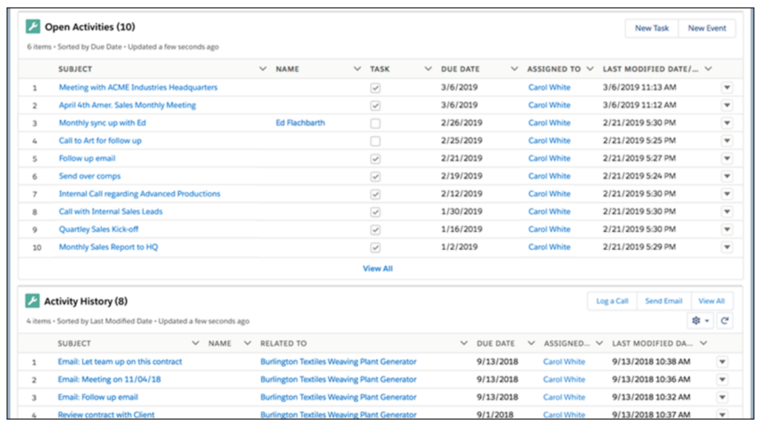Viewport: 759px width, 425px height.
Task: Open the Meeting with ACME Industries Headquarters subject
Action: click(138, 88)
